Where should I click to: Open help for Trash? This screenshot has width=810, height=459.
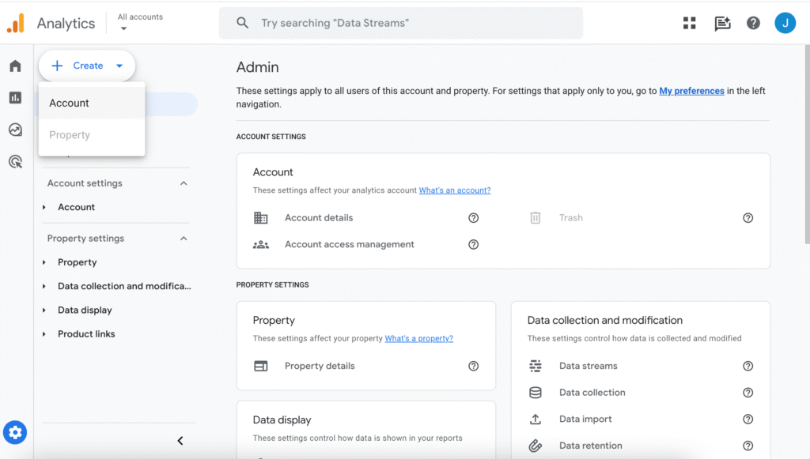click(x=748, y=217)
